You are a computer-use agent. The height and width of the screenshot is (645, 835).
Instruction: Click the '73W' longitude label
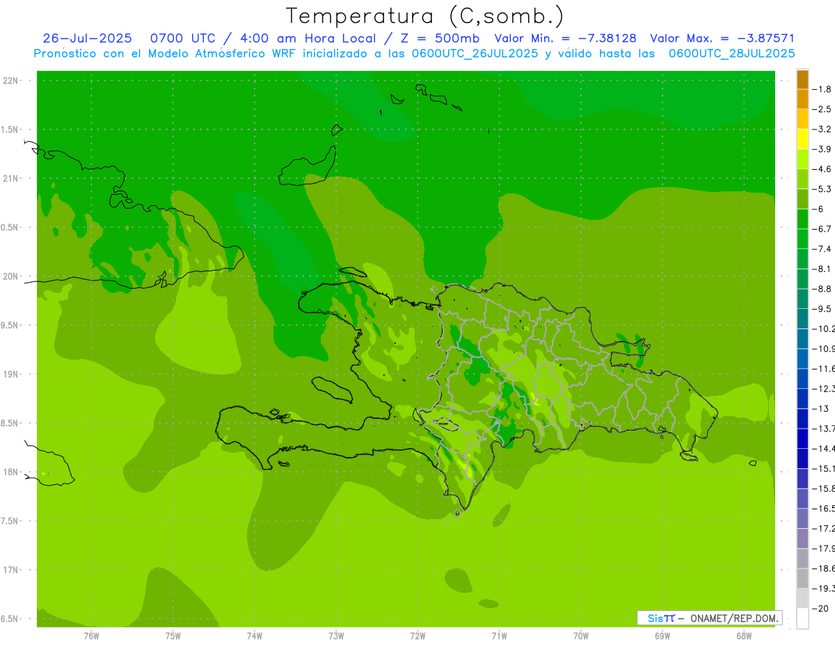(336, 635)
